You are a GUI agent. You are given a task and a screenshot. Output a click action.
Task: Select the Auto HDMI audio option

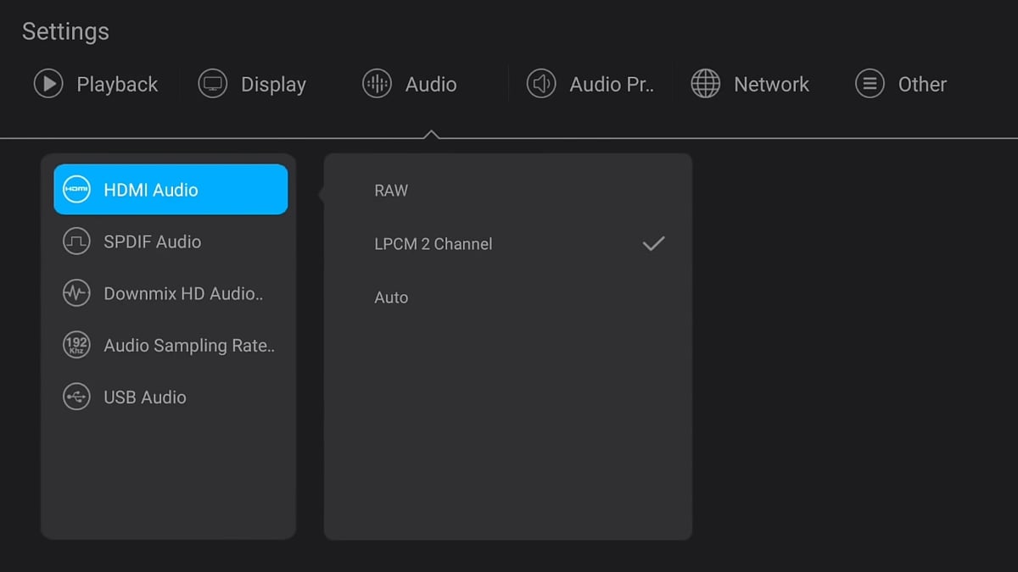pyautogui.click(x=391, y=297)
